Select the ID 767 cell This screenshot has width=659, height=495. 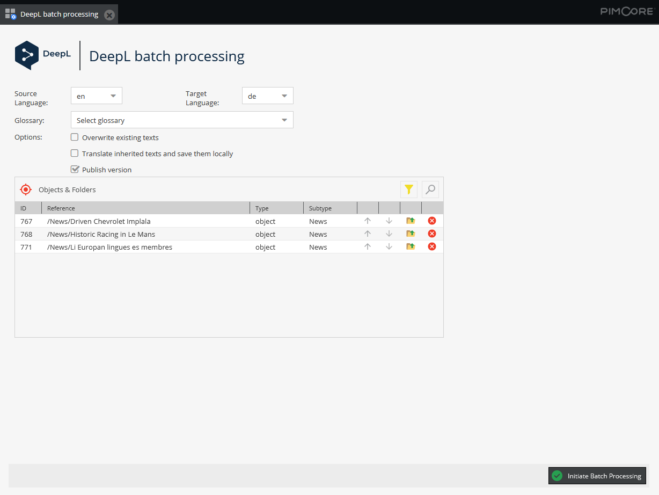[28, 221]
